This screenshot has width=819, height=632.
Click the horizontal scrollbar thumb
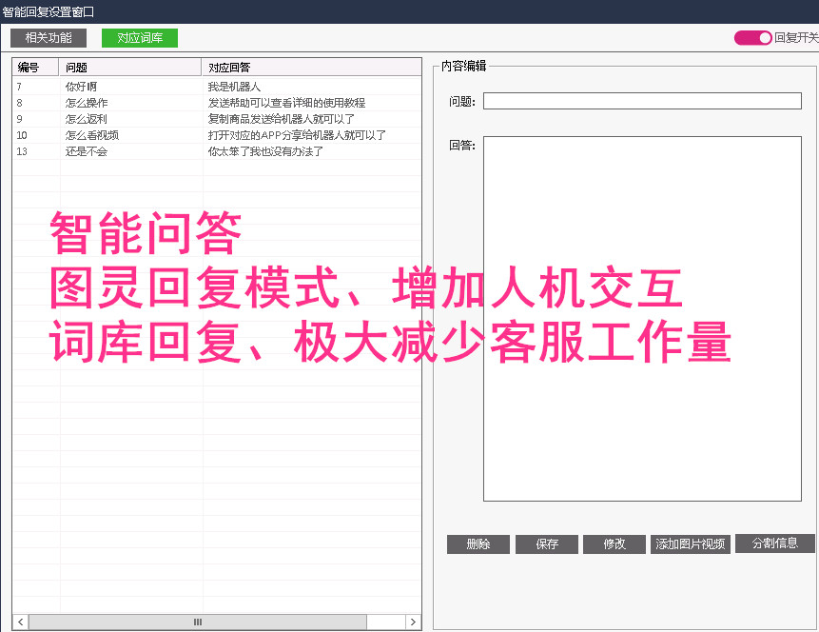[x=198, y=622]
